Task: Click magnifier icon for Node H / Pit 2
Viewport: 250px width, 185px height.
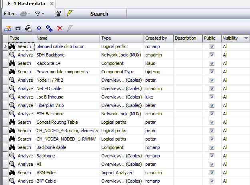Action: 12,80
